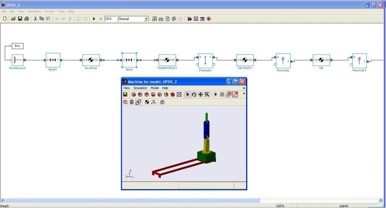Start animation with Machine window play button
386x208 pixels.
[x=216, y=94]
